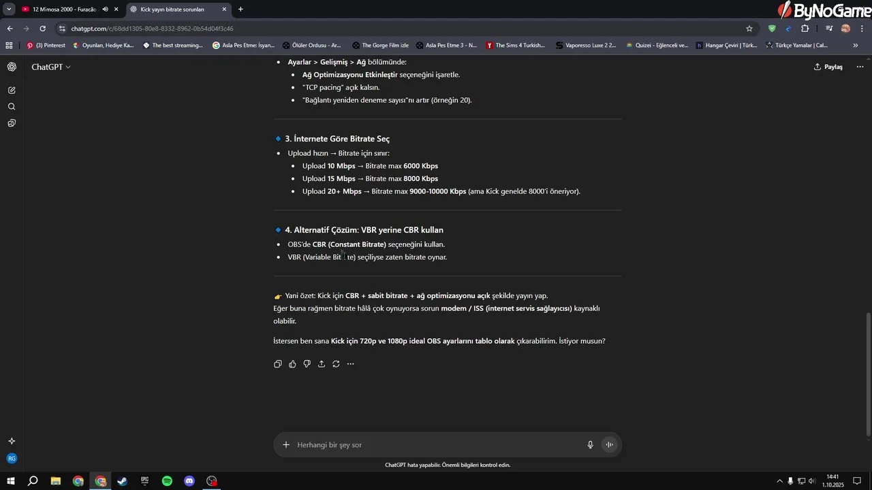
Task: Open The best streaming bookmark
Action: click(173, 45)
